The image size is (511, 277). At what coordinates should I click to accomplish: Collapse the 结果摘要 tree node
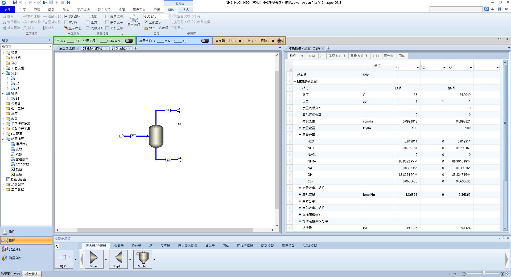pos(3,139)
